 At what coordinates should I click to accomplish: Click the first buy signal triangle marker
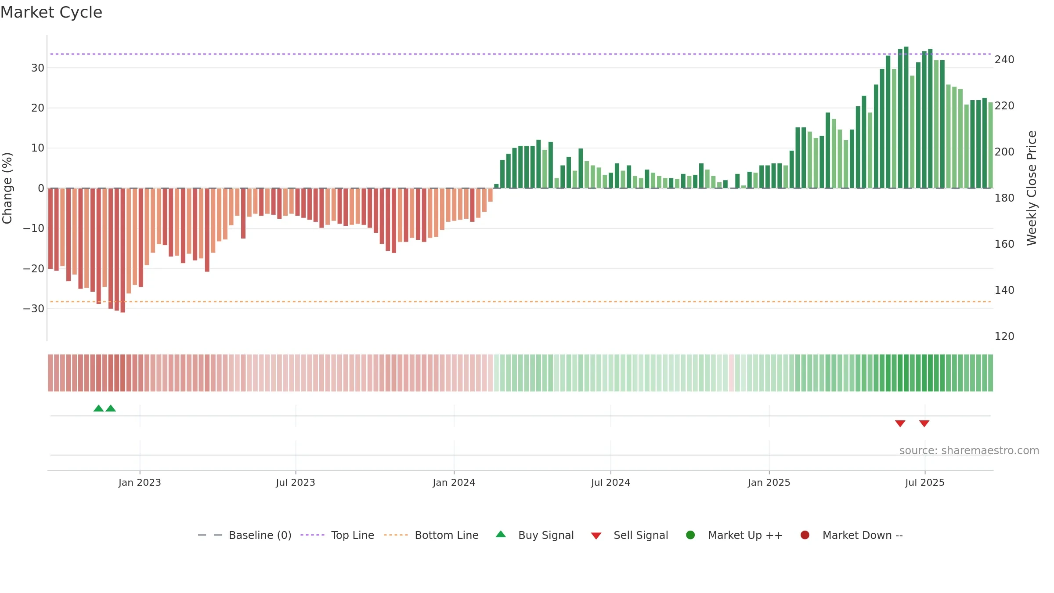(98, 408)
